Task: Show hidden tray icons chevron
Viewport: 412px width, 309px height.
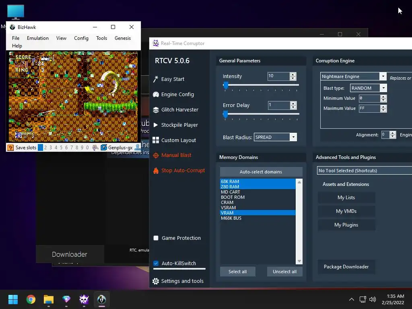Action: pos(352,299)
